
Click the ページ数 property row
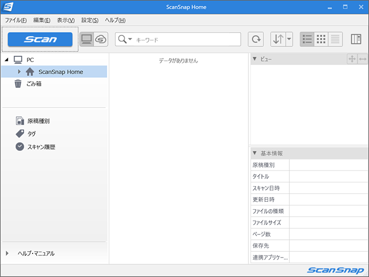pos(309,234)
